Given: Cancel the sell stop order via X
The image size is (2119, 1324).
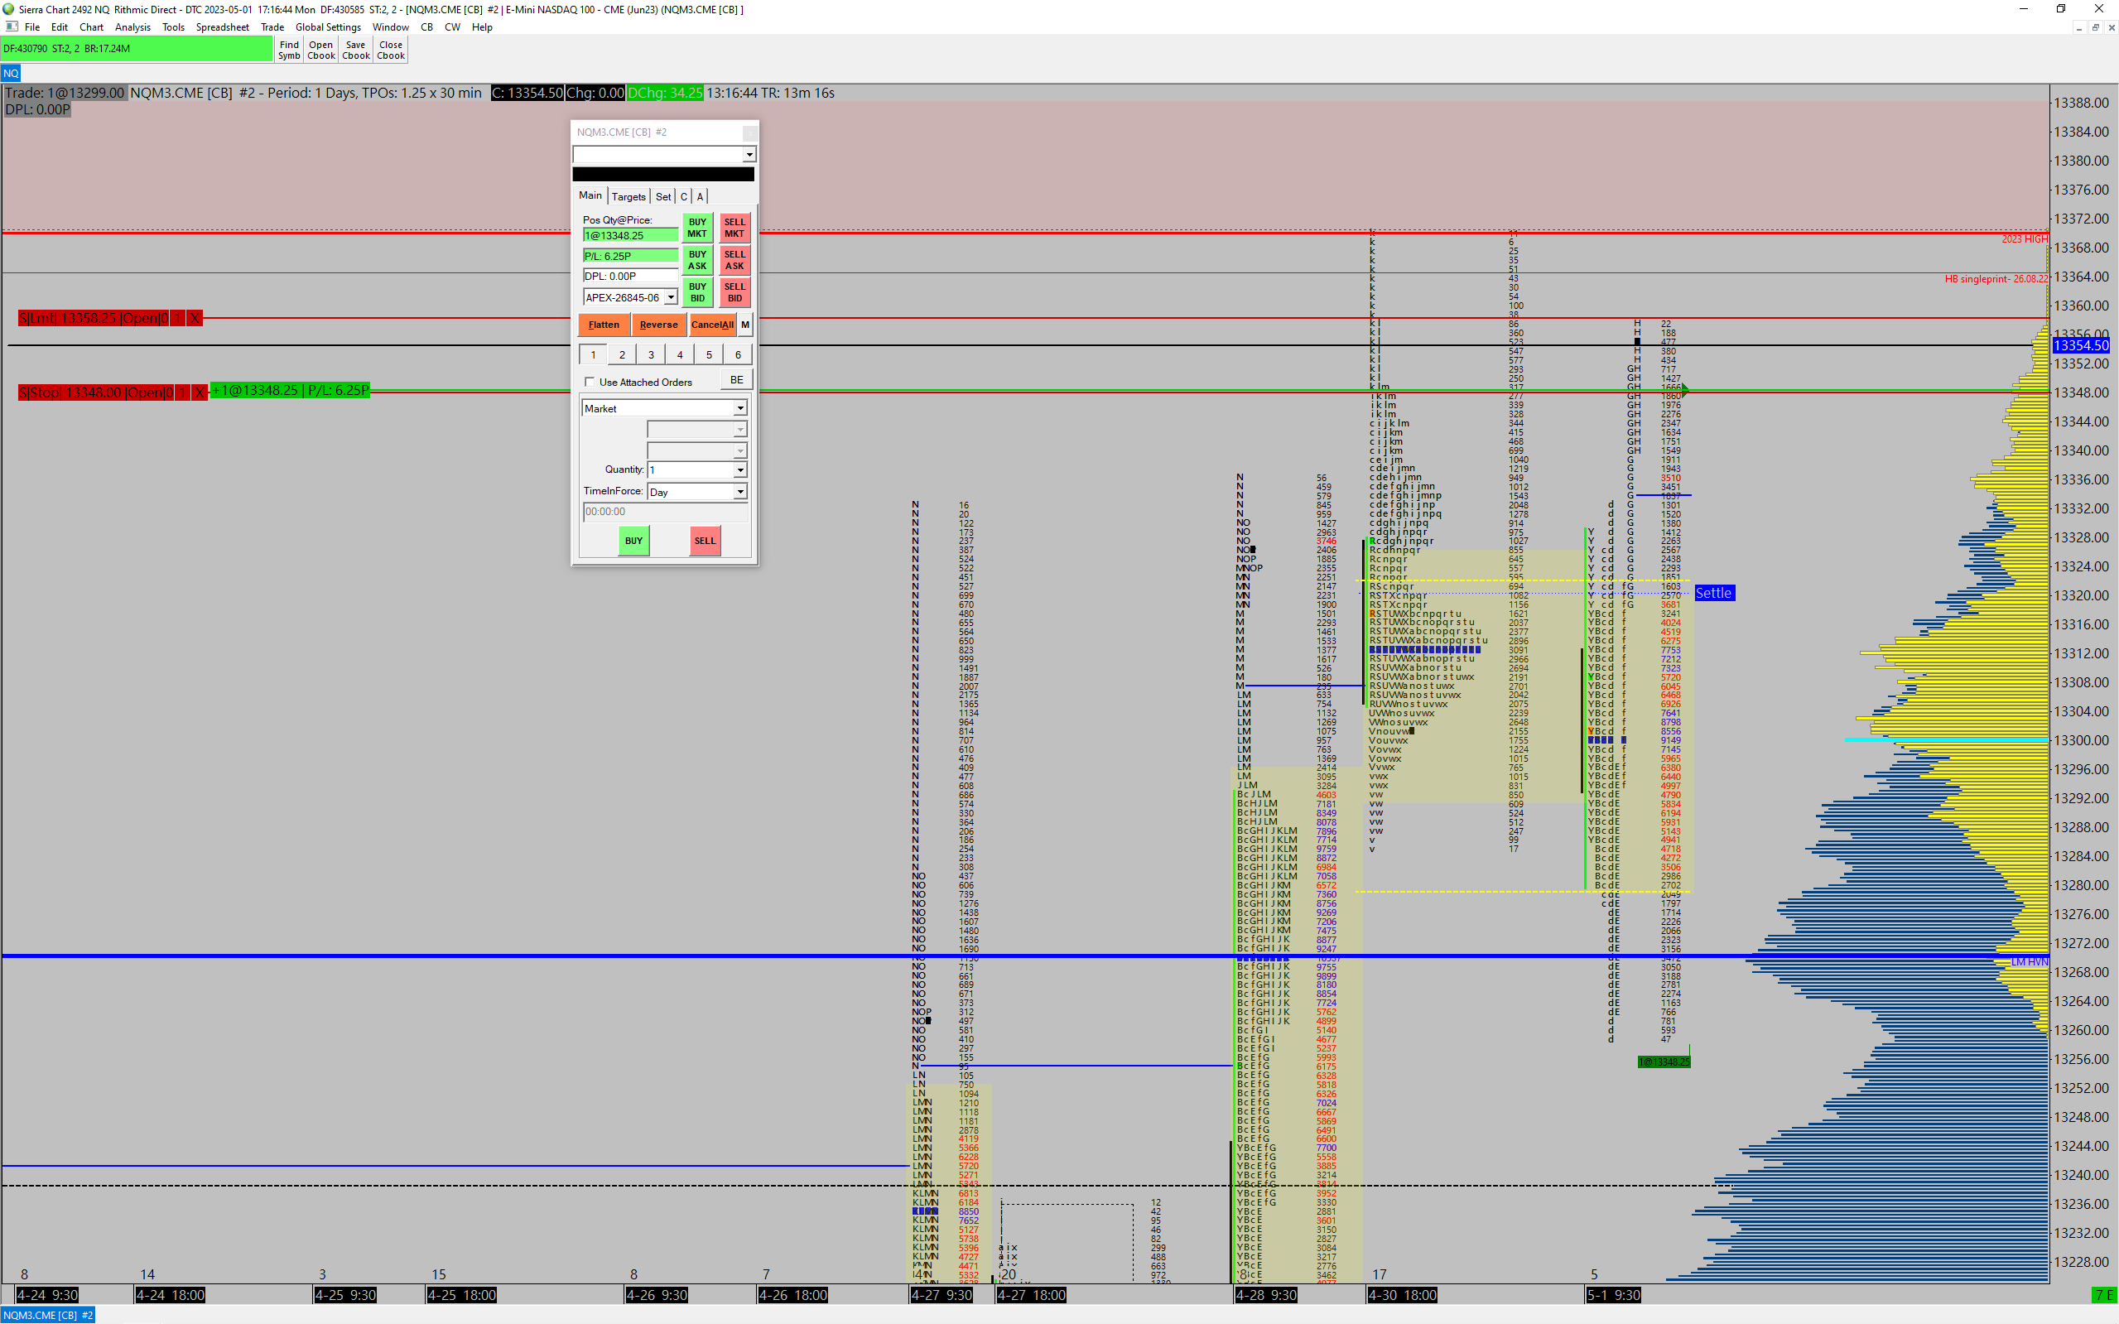Looking at the screenshot, I should [200, 392].
